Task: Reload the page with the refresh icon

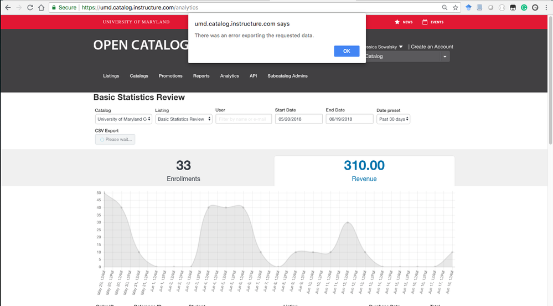Action: (29, 8)
